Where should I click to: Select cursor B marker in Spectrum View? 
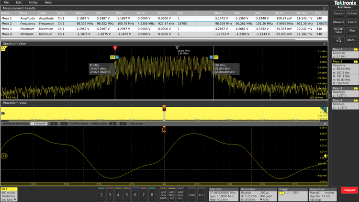click(x=212, y=57)
